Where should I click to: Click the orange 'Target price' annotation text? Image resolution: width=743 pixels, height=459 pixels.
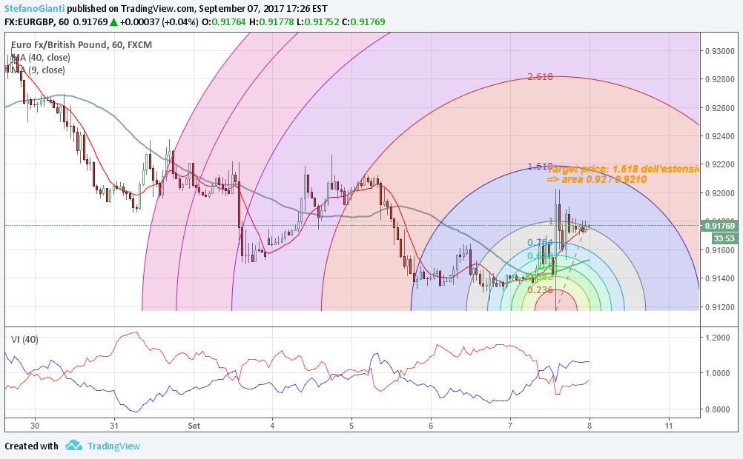pyautogui.click(x=623, y=169)
